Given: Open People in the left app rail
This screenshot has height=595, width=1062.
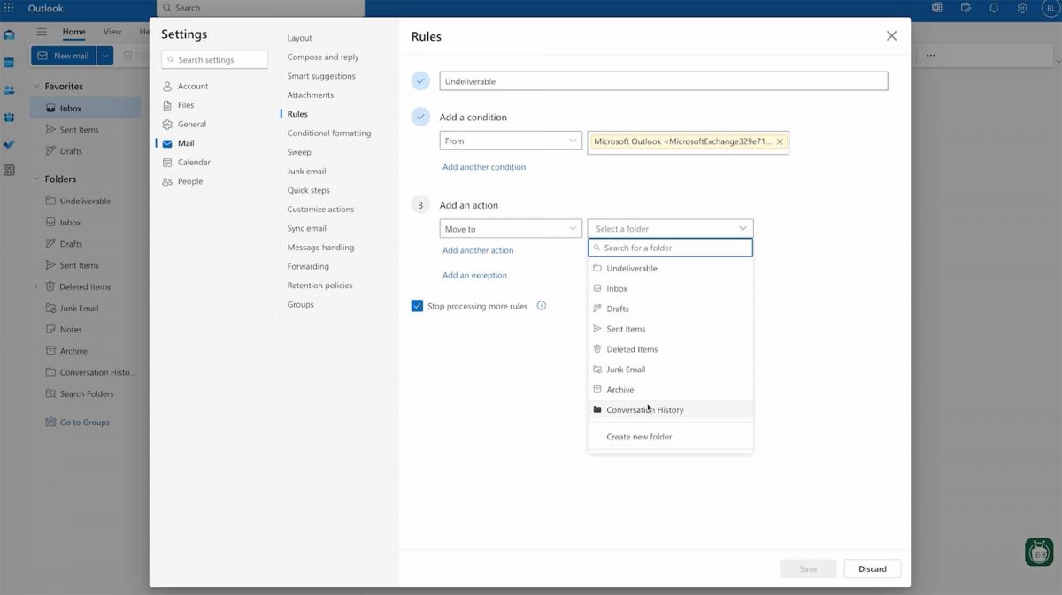Looking at the screenshot, I should (9, 90).
